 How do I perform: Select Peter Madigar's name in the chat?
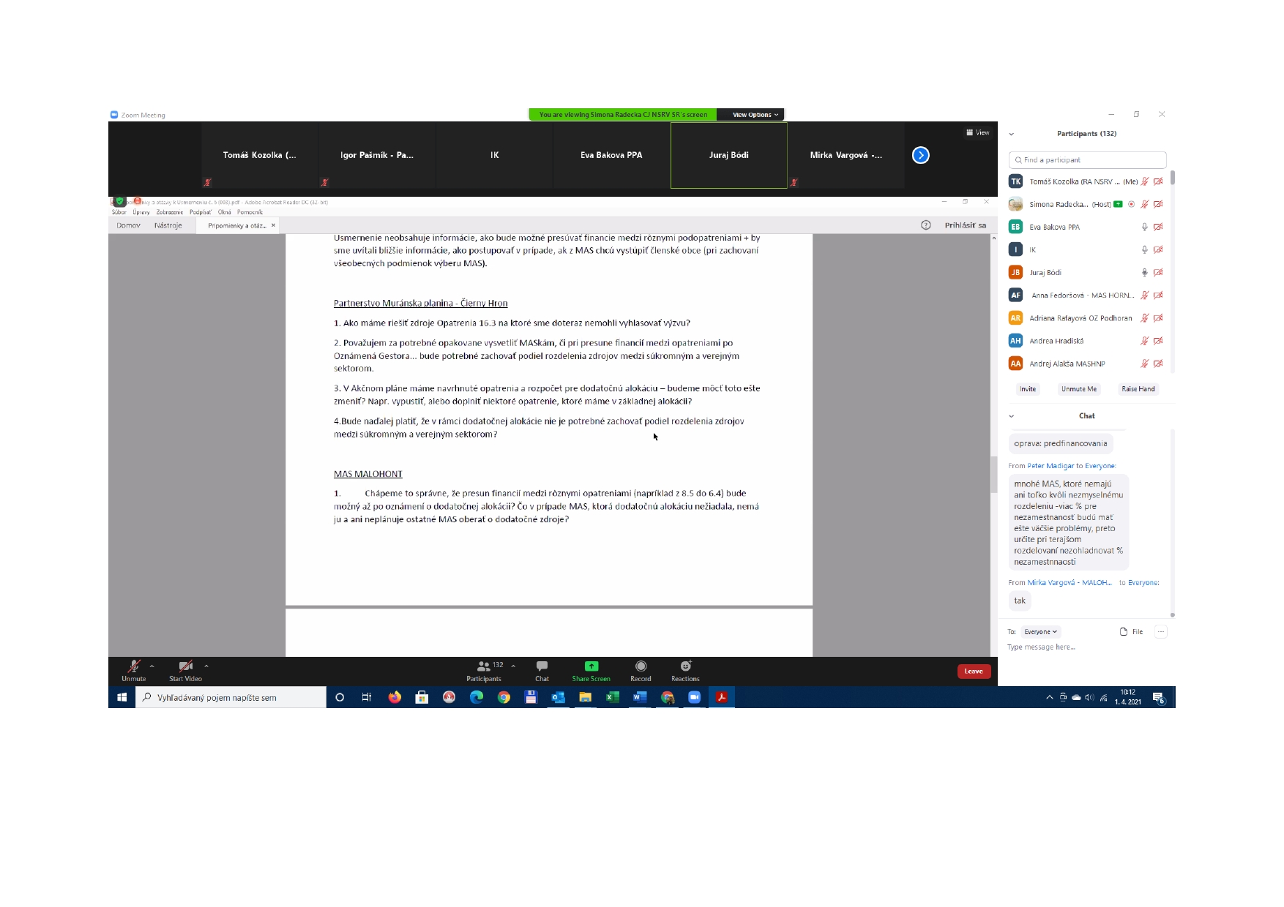pos(1050,466)
